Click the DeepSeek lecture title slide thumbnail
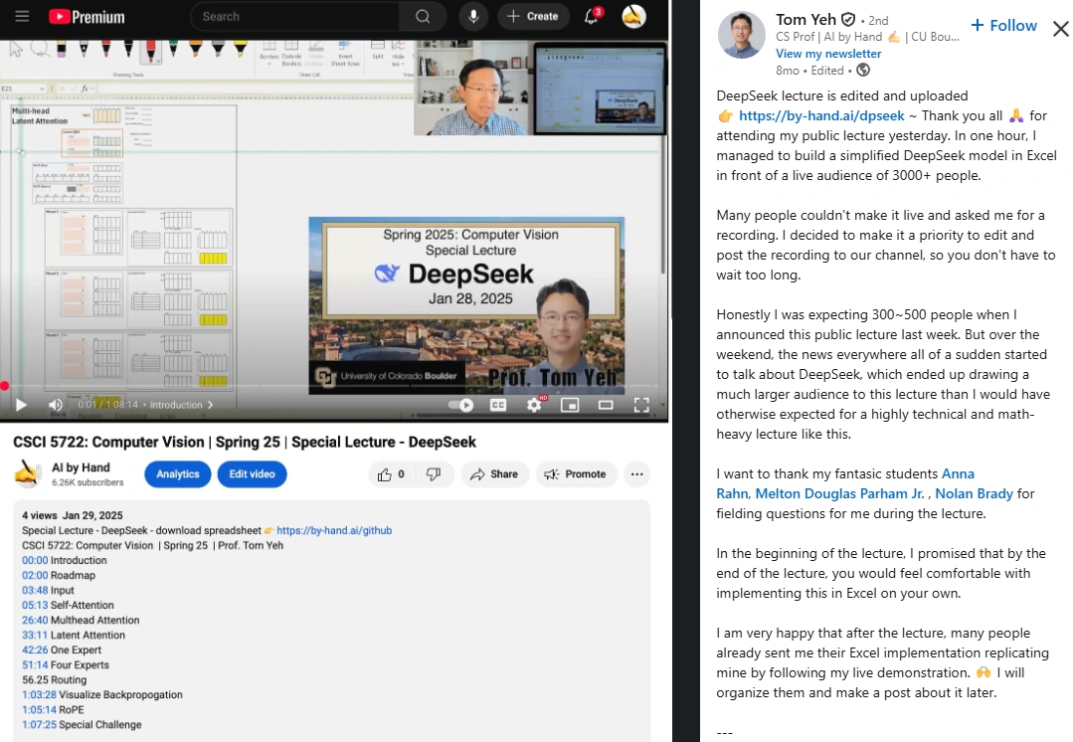This screenshot has height=742, width=1073. 466,305
